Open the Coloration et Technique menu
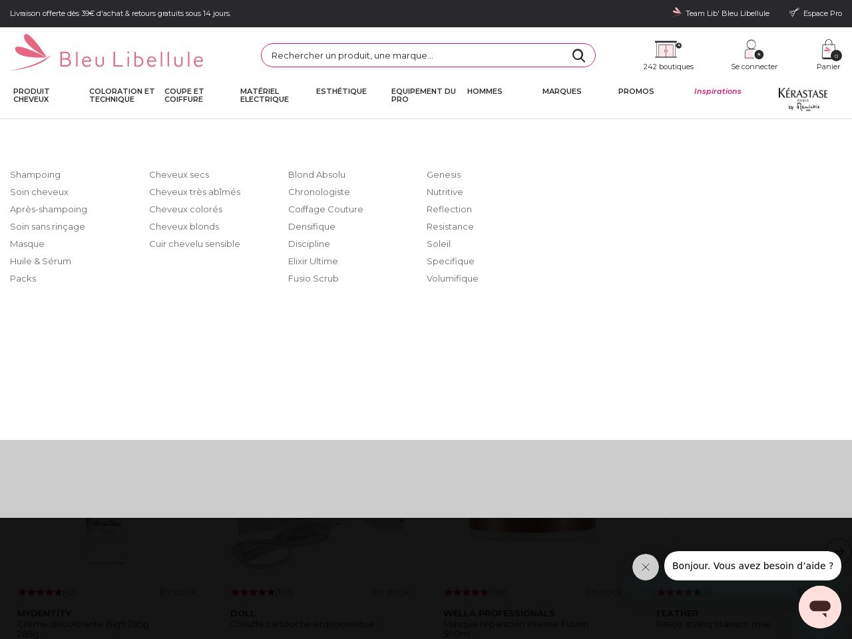 point(122,95)
